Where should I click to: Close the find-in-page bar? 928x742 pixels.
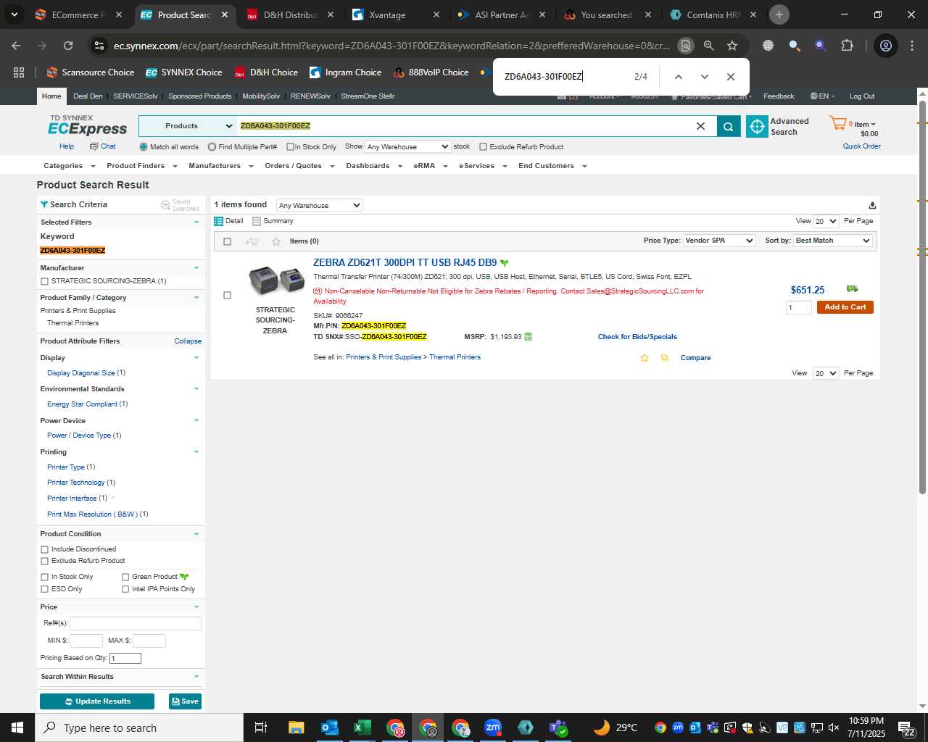731,77
